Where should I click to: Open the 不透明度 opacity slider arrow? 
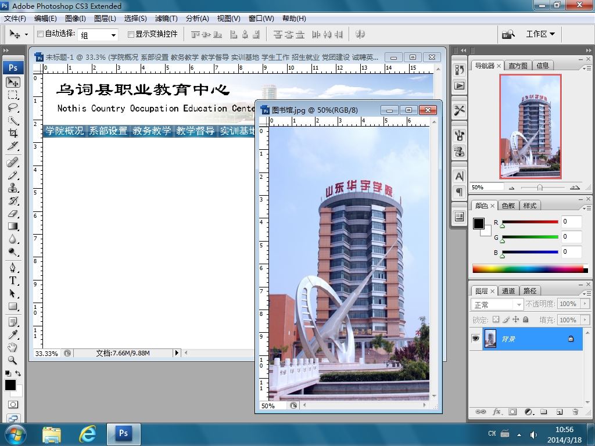(x=585, y=304)
